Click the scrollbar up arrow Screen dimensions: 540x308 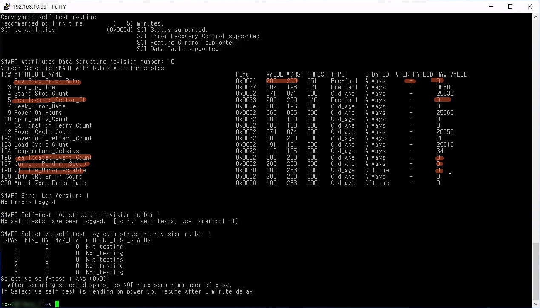click(536, 17)
